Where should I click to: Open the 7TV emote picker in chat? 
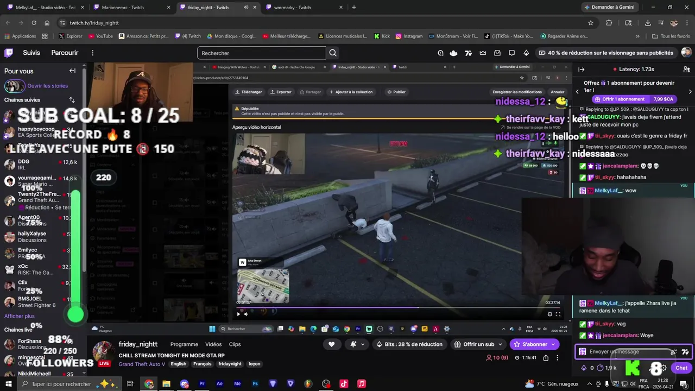pos(685,352)
